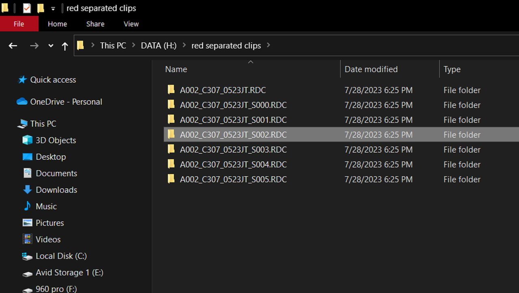Open 960 pro (F:) drive in sidebar

click(x=56, y=289)
